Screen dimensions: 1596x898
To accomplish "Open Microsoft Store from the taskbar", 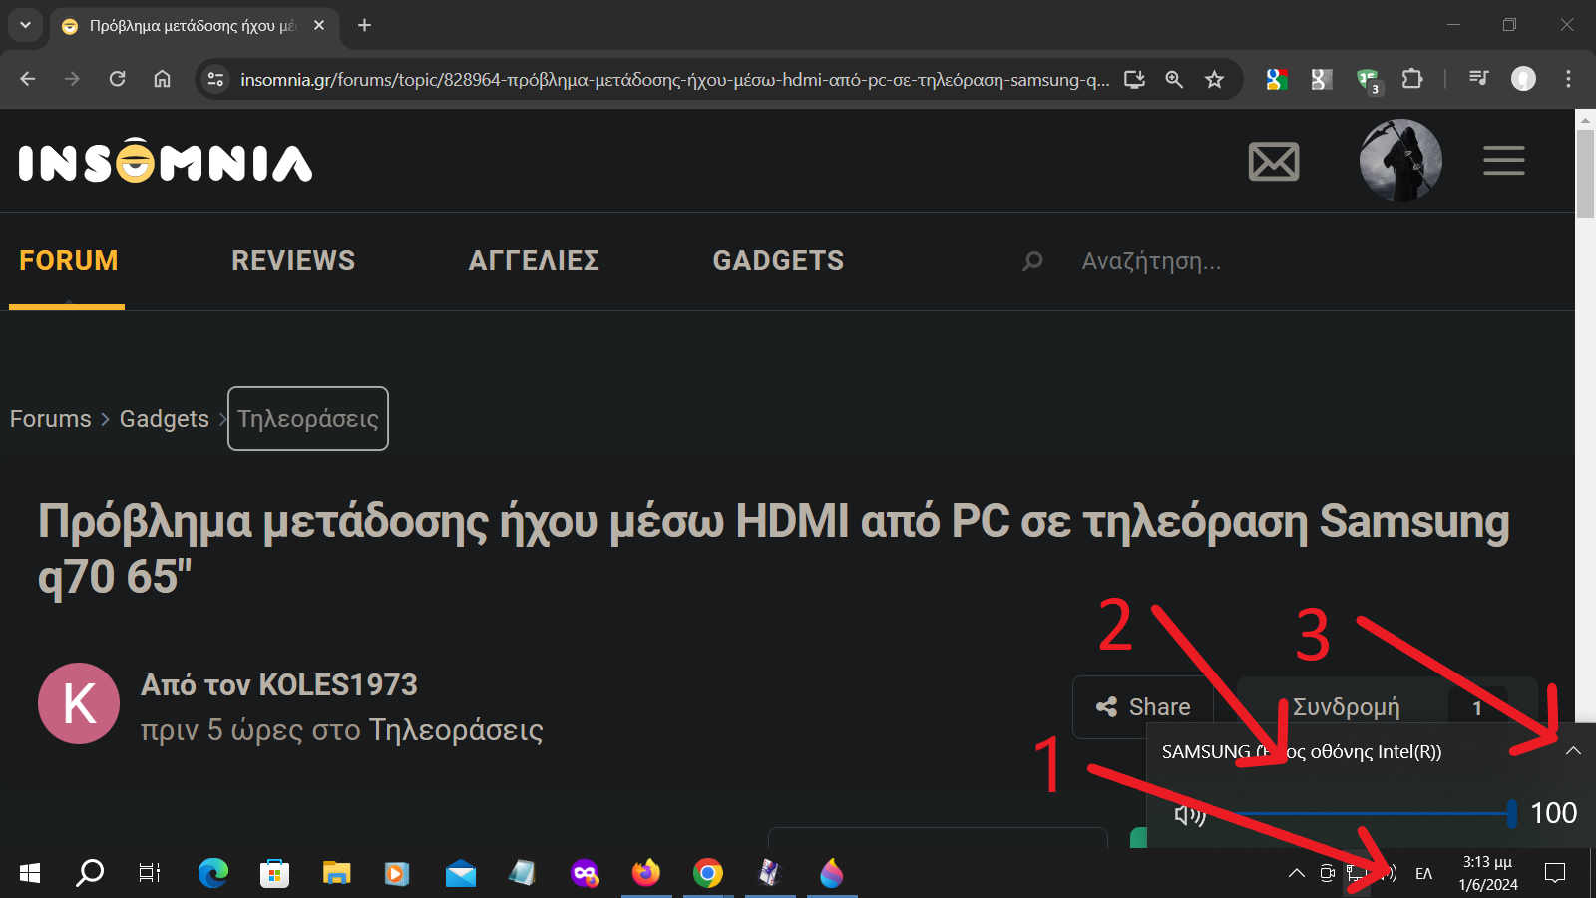I will click(x=274, y=874).
